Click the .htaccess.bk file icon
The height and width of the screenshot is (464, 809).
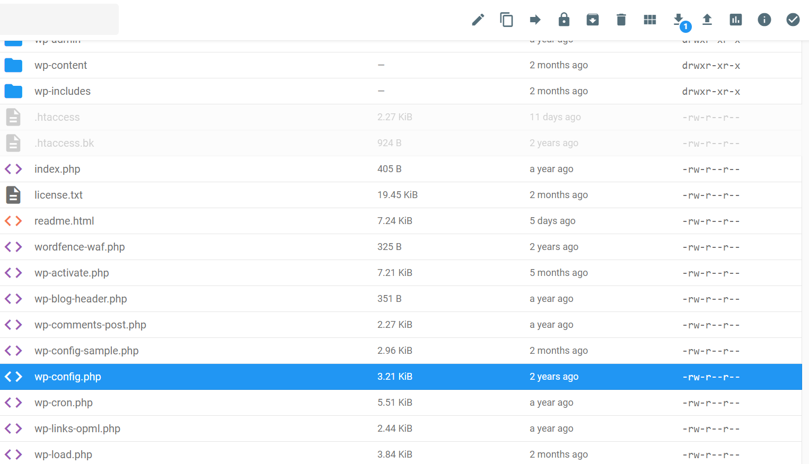[13, 143]
